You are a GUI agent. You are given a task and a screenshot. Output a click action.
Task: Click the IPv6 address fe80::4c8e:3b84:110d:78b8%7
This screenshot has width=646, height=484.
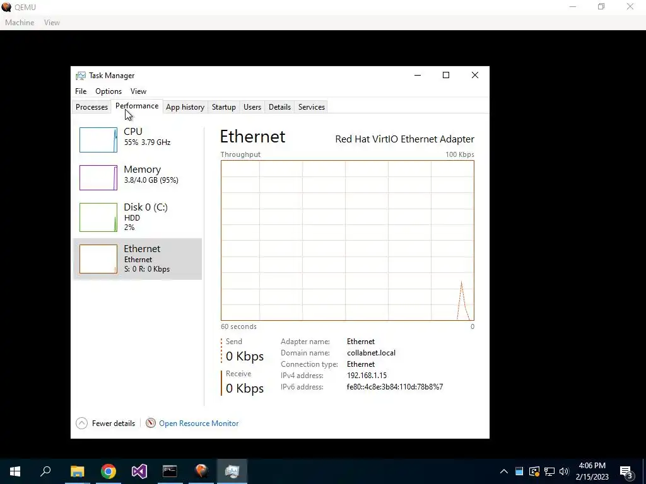[395, 387]
